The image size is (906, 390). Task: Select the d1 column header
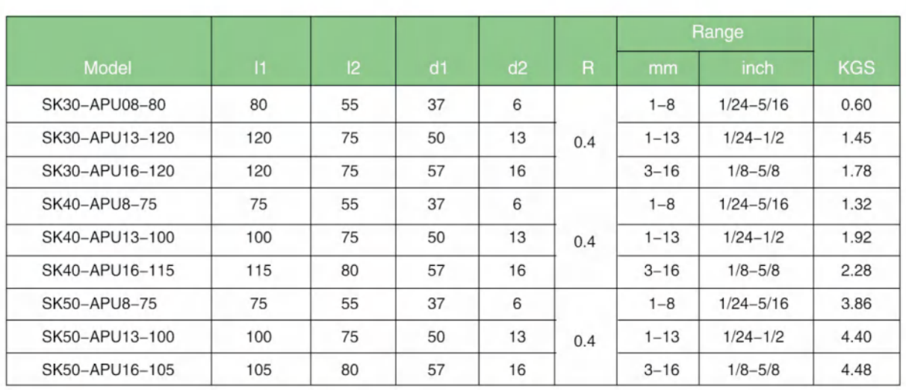[437, 69]
